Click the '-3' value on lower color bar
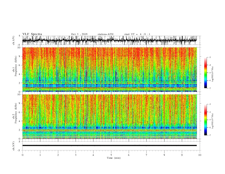The height and width of the screenshot is (174, 225). (209, 104)
